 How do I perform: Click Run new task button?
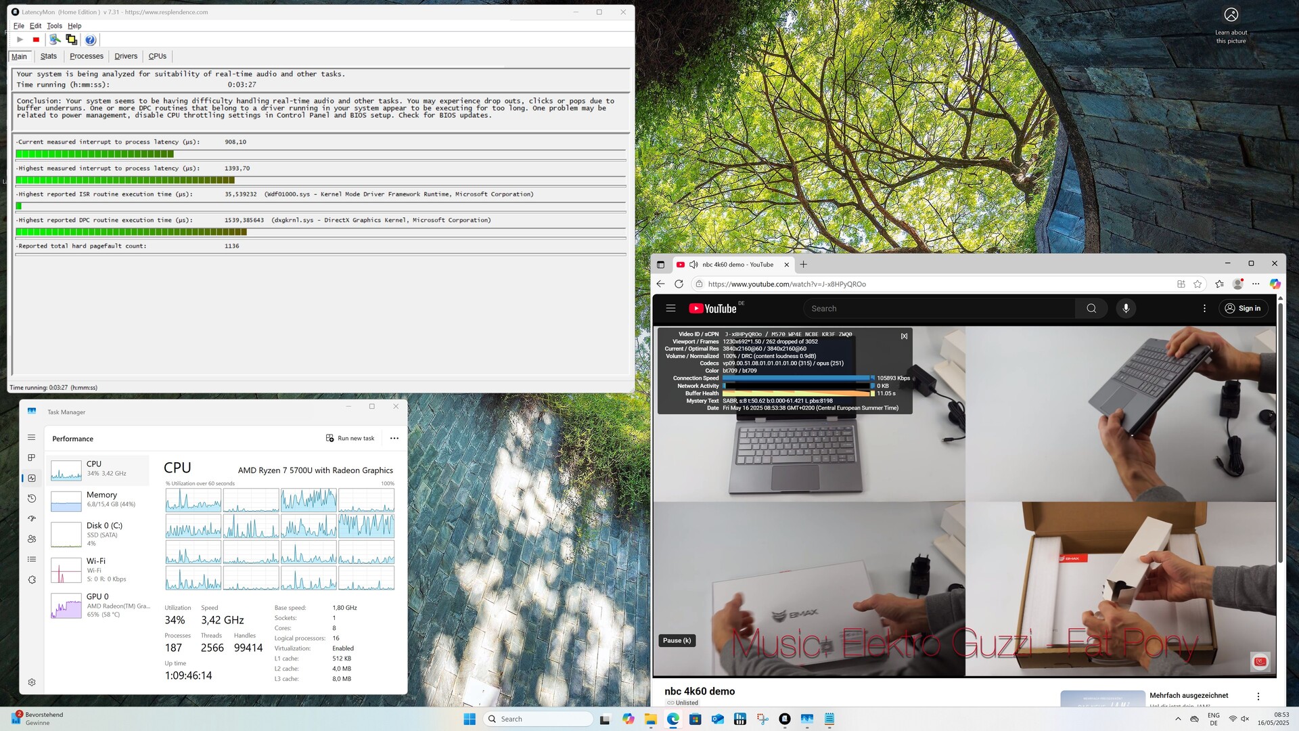pos(350,439)
